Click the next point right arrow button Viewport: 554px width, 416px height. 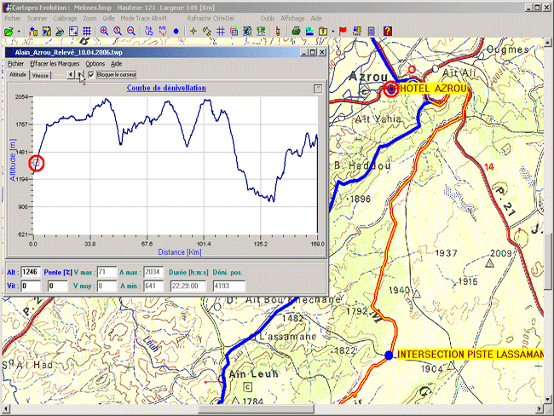81,74
